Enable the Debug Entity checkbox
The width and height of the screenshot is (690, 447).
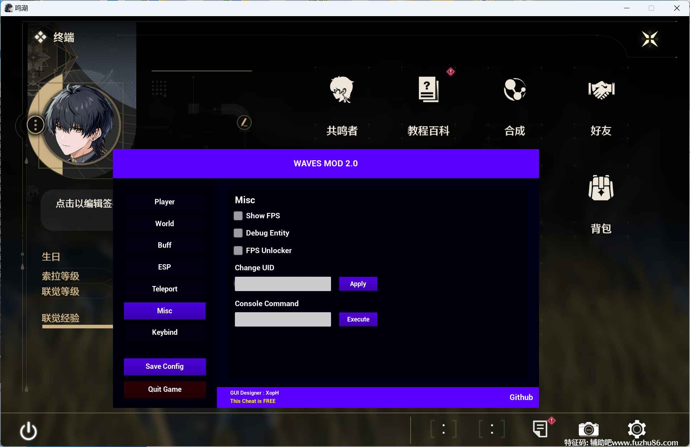238,233
